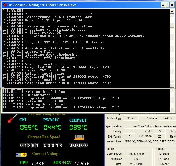Click the line 'GB activated' in second console
The image size is (176, 166).
click(x=38, y=95)
